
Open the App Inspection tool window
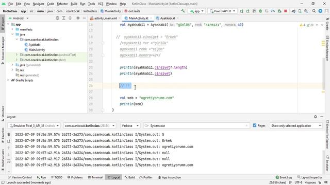click(x=170, y=177)
